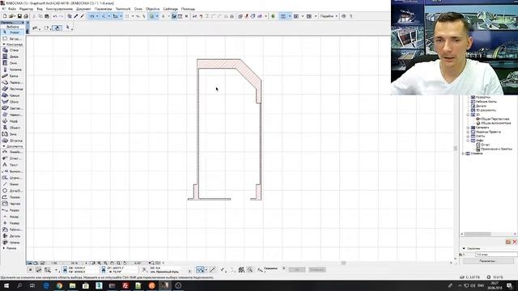
Task: Select the Slab (Перекрытие) tool
Action: click(x=12, y=82)
